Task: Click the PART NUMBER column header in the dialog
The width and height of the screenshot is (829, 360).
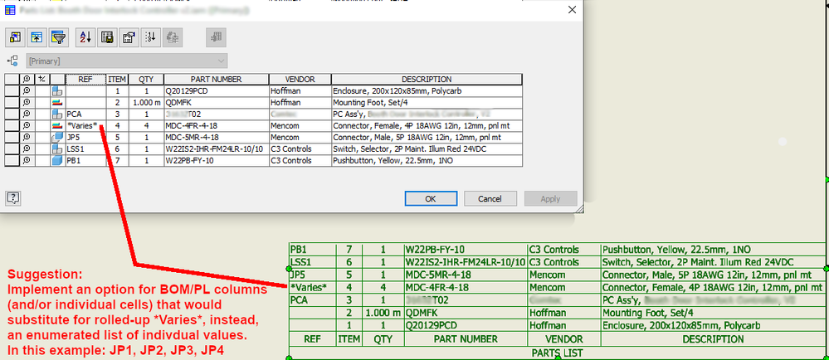Action: point(217,80)
